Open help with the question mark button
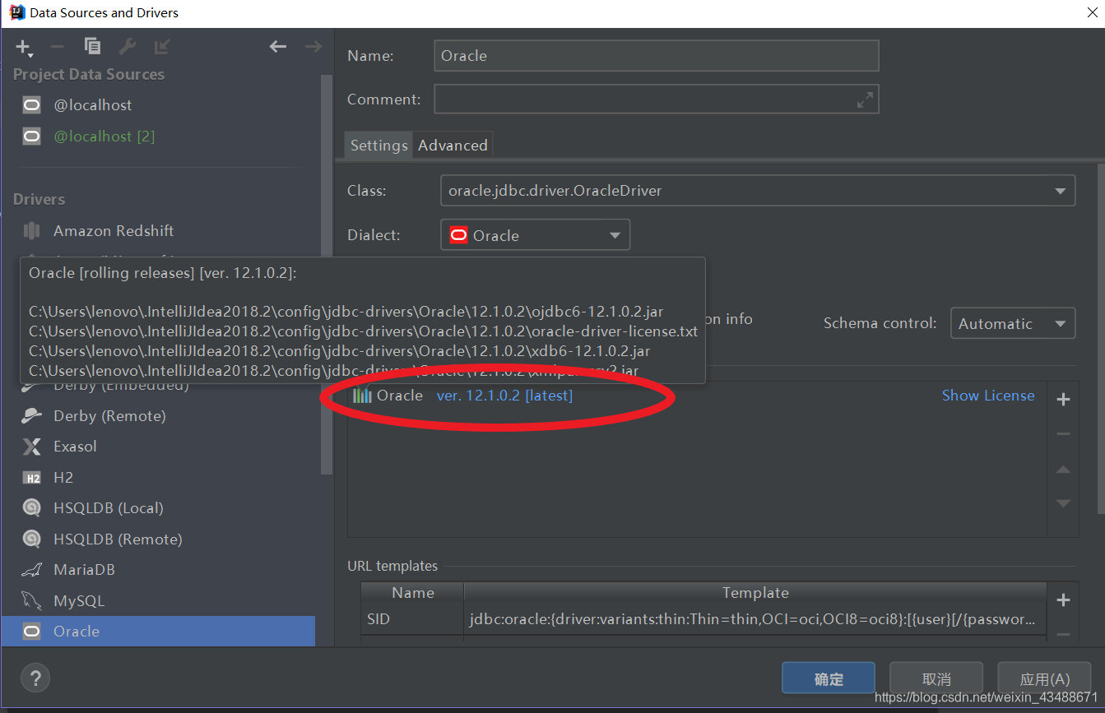Image resolution: width=1105 pixels, height=713 pixels. click(x=35, y=678)
